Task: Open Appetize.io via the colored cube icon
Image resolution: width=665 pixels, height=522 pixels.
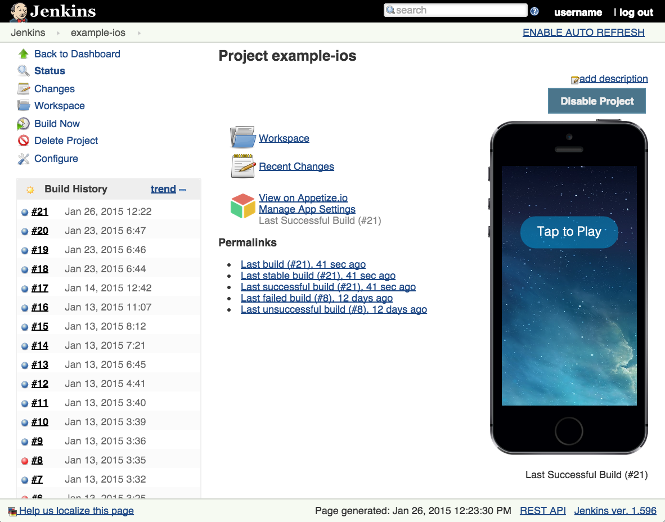Action: tap(242, 206)
